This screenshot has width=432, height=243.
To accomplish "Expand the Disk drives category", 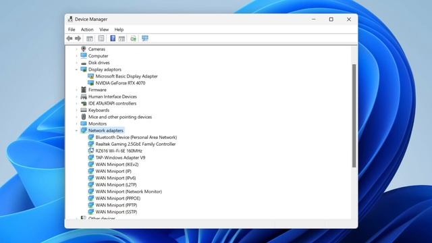I will [x=76, y=63].
